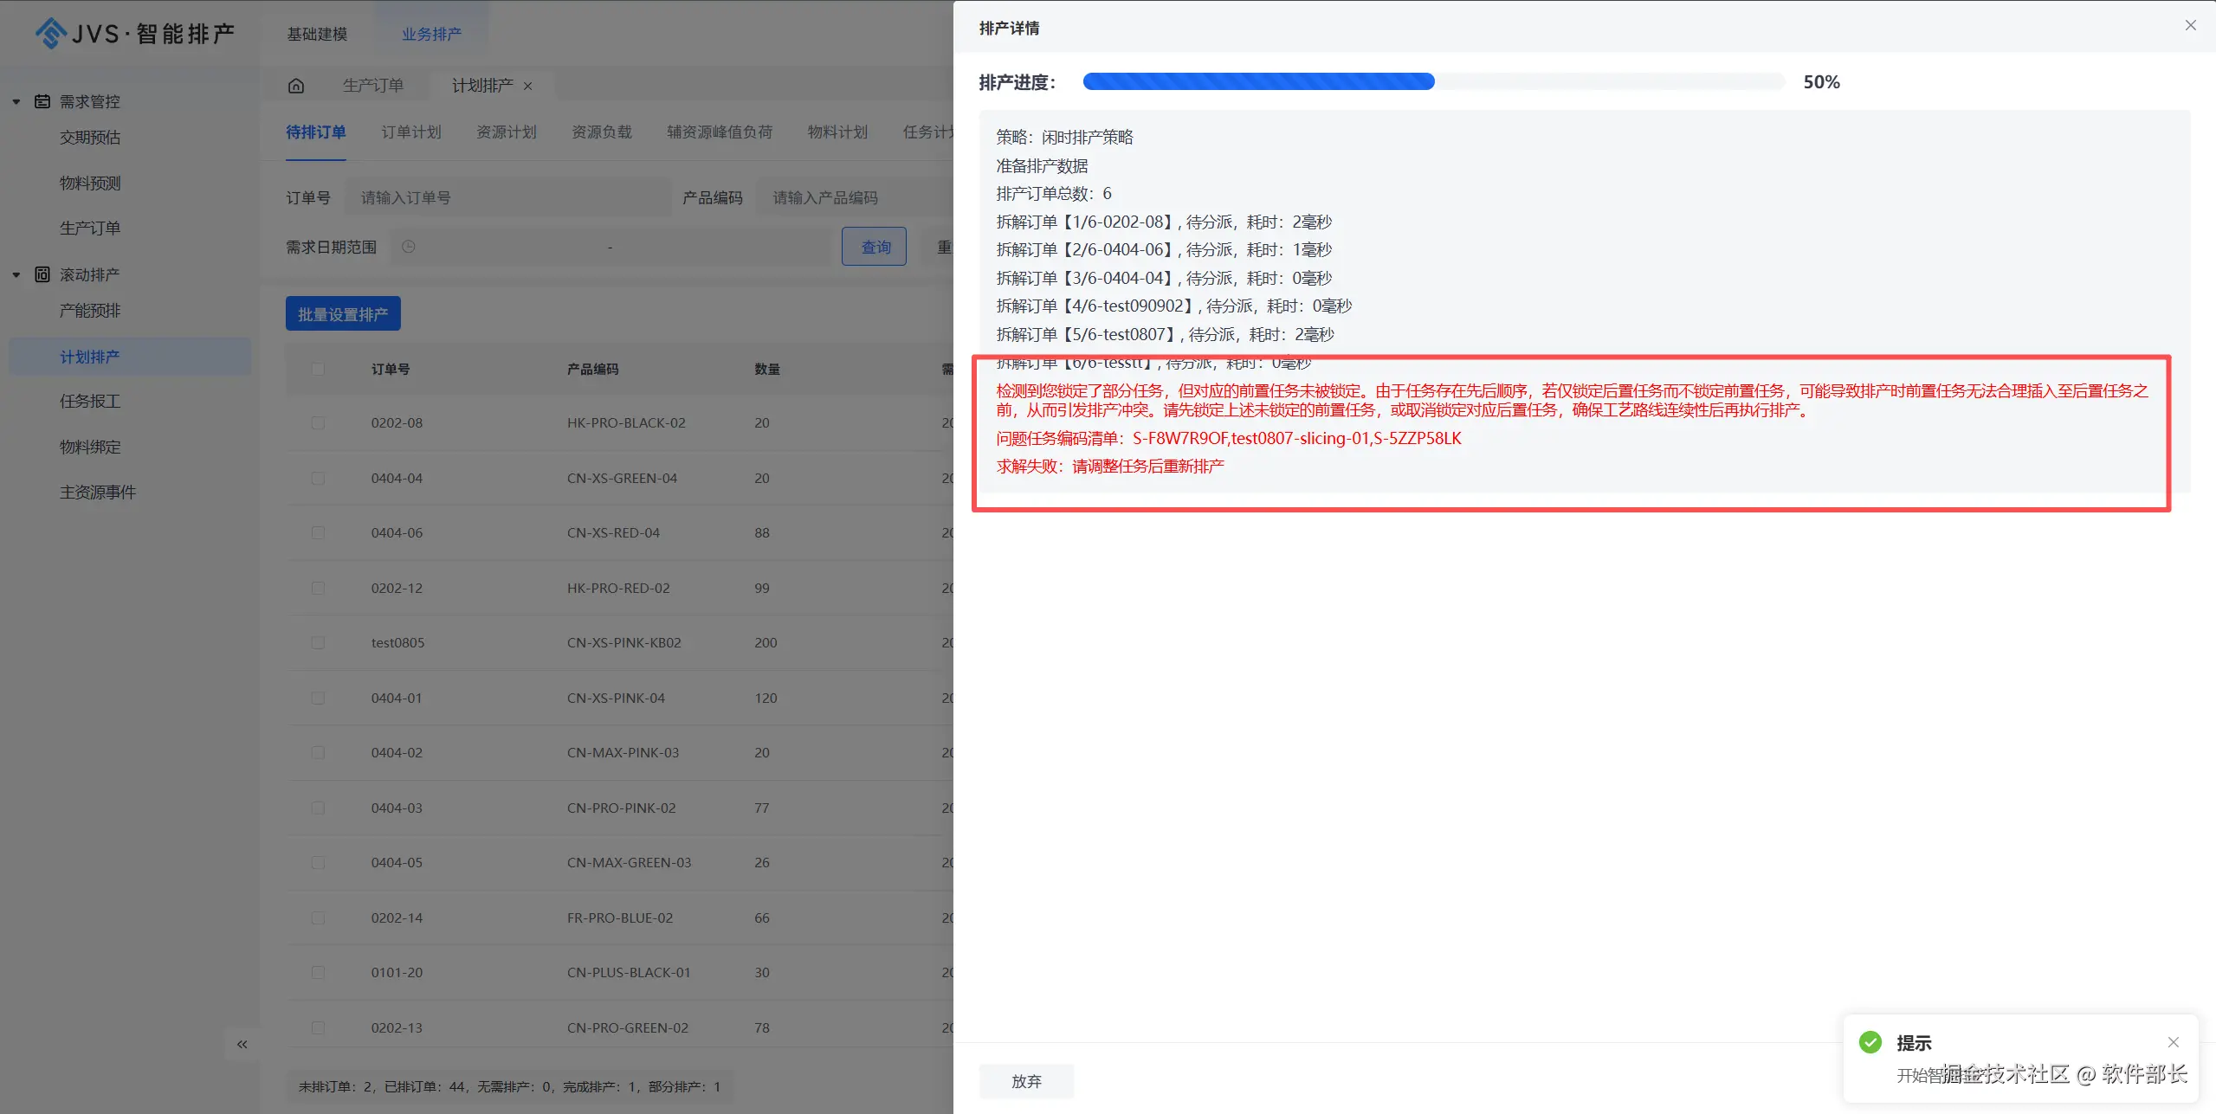
Task: Click the 滚动排产 module icon
Action: point(42,274)
